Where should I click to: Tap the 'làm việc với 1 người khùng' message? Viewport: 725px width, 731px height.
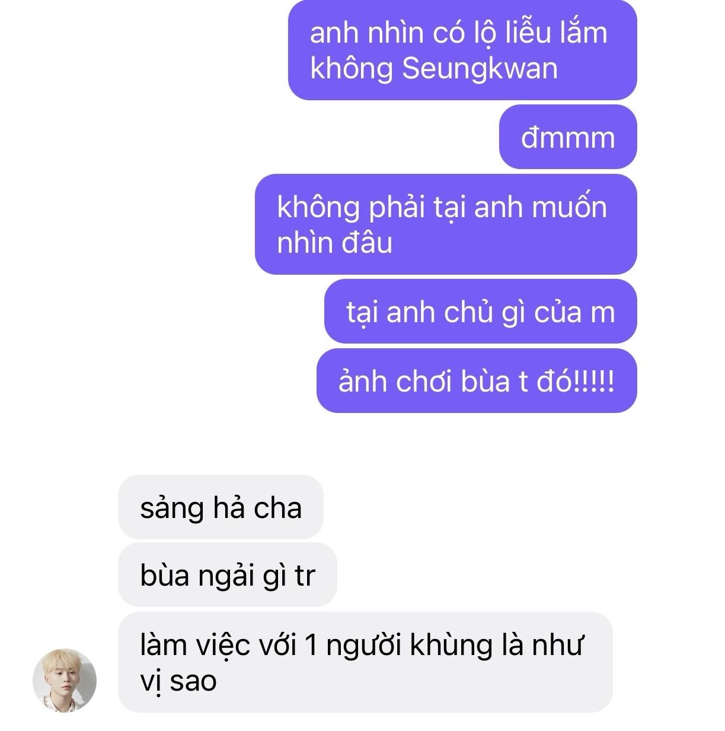[x=365, y=662]
